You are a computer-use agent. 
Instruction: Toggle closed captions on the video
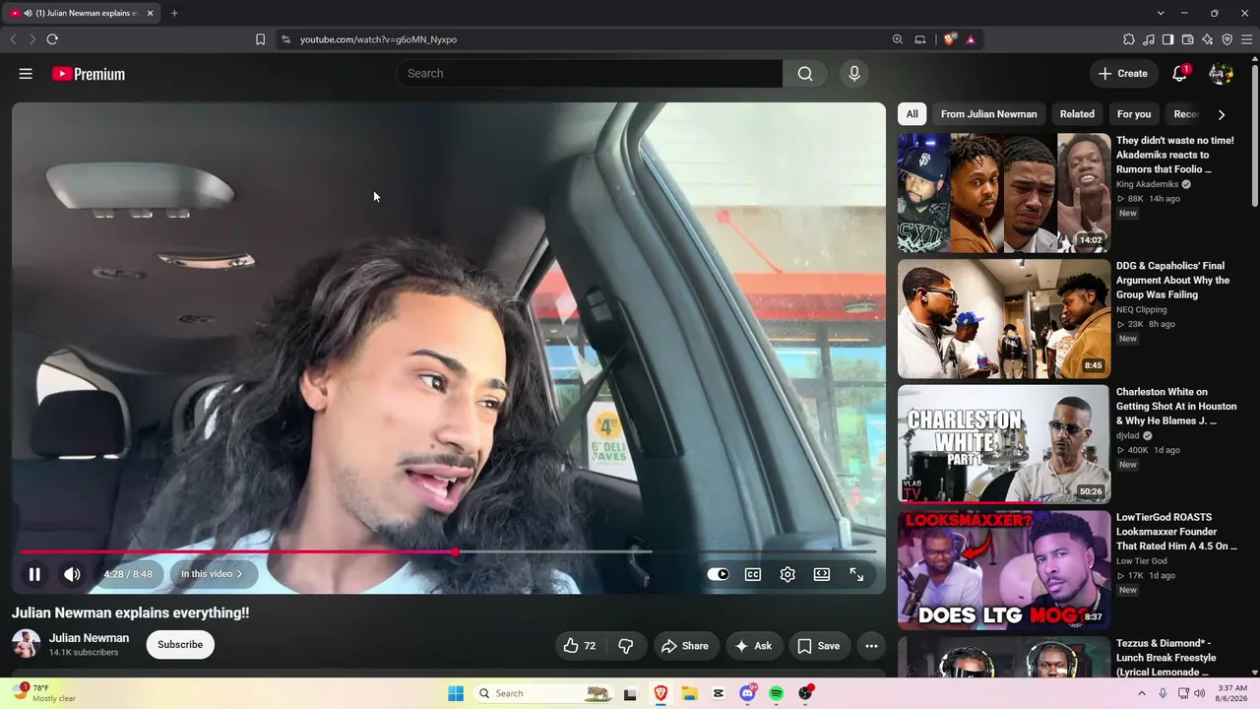[753, 574]
